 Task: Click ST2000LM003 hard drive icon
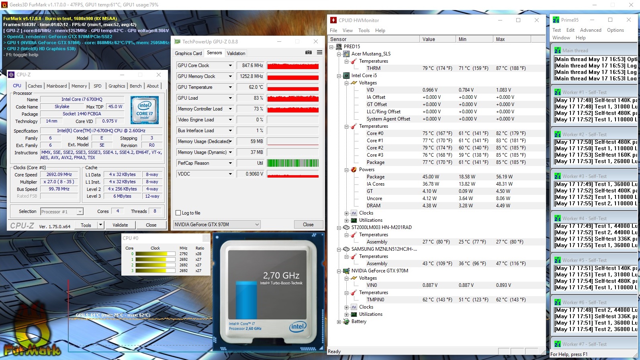coord(346,227)
